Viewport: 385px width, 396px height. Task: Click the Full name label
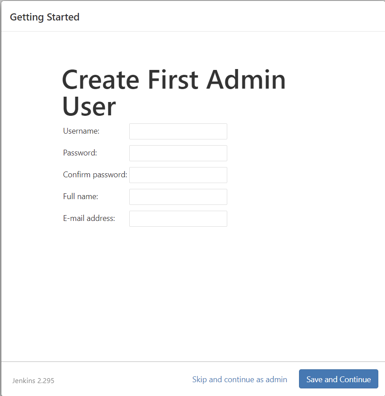[80, 196]
